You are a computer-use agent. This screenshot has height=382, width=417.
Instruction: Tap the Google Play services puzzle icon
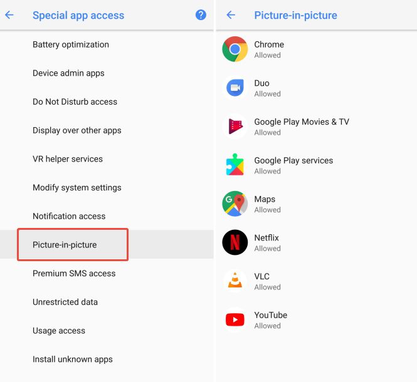pos(235,165)
